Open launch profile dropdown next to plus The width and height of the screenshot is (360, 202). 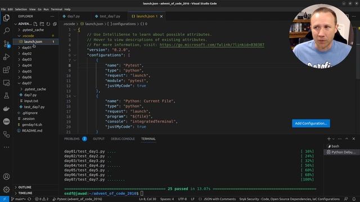334,139
